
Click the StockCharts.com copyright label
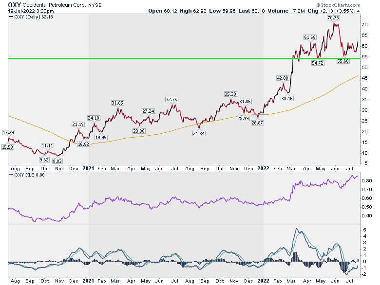[x=338, y=5]
